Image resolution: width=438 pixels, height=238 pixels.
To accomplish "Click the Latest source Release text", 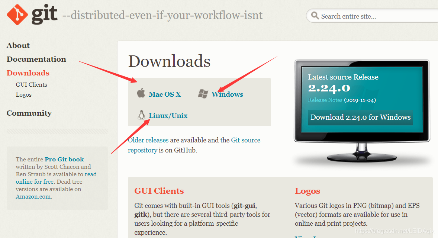I will pos(343,77).
